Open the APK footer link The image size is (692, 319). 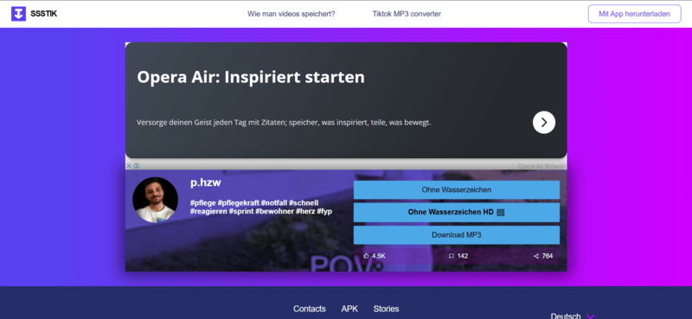(x=349, y=309)
